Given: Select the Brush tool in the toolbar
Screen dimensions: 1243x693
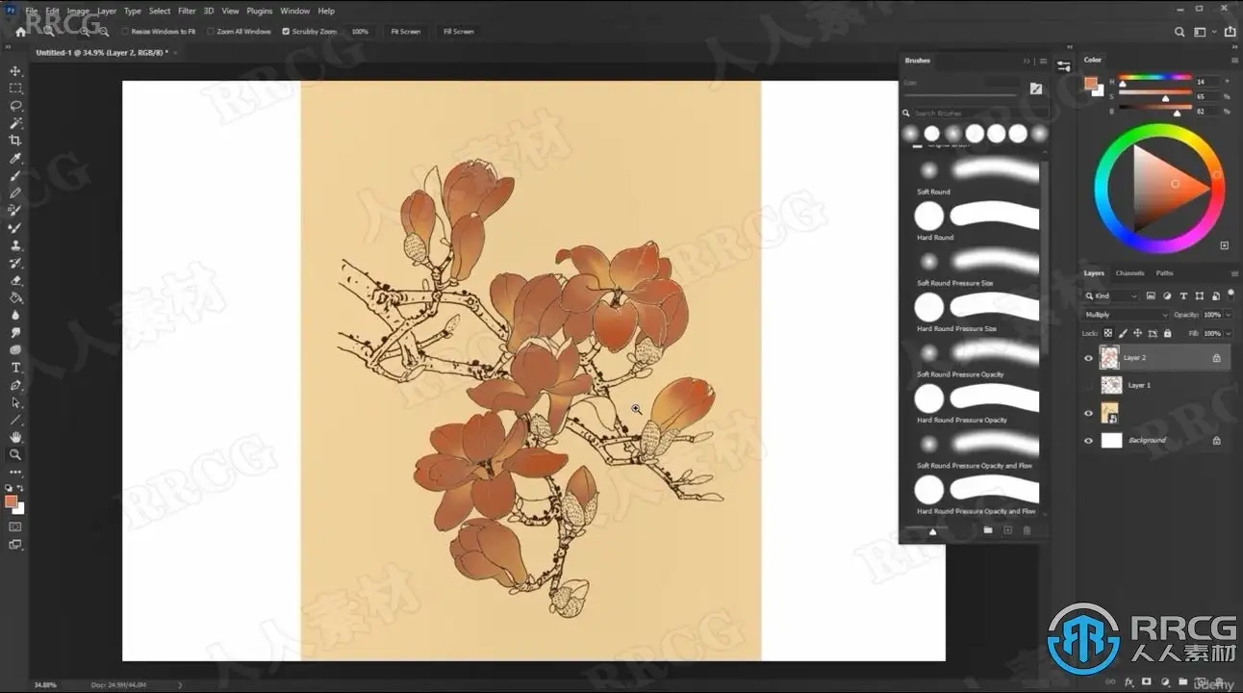Looking at the screenshot, I should coord(15,176).
